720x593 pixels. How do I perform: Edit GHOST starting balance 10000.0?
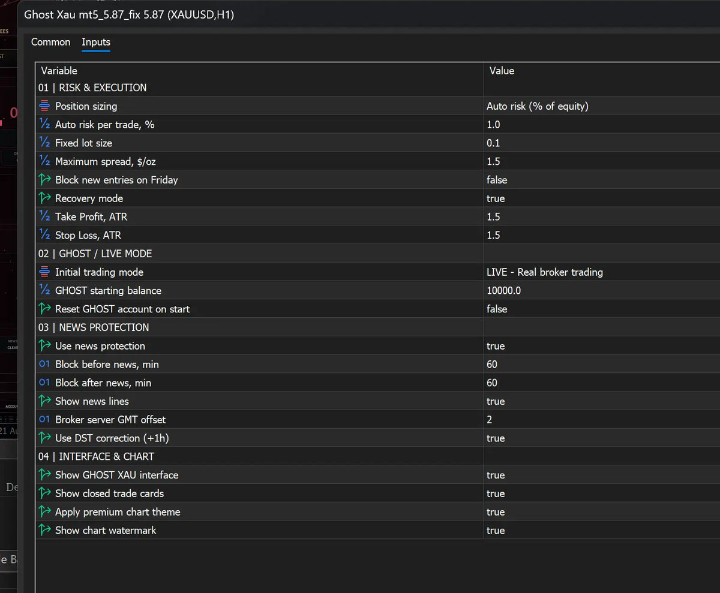point(602,291)
